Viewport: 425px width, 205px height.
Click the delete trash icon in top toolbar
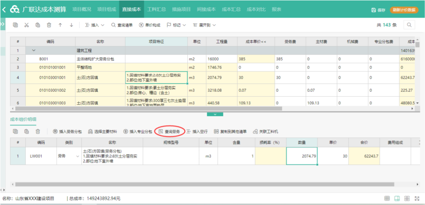coord(49,25)
